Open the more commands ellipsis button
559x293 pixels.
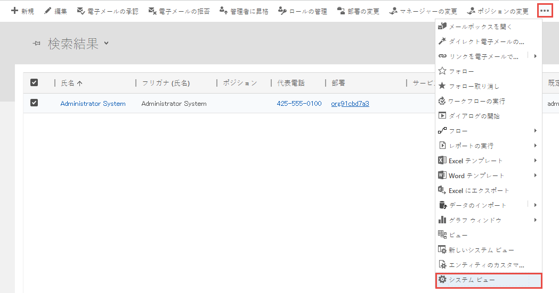pyautogui.click(x=545, y=11)
